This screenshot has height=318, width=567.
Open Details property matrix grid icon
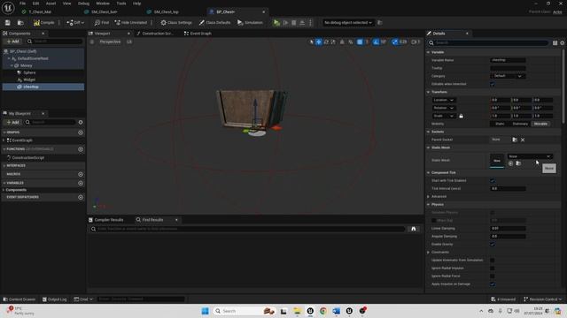point(555,43)
